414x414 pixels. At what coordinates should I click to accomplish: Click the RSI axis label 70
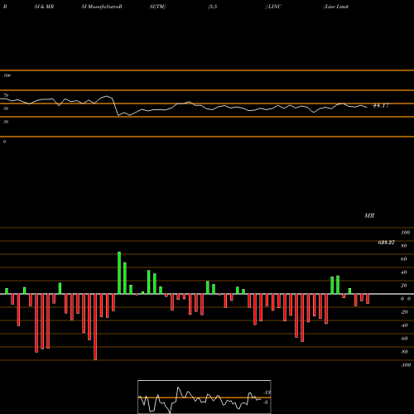click(x=6, y=95)
